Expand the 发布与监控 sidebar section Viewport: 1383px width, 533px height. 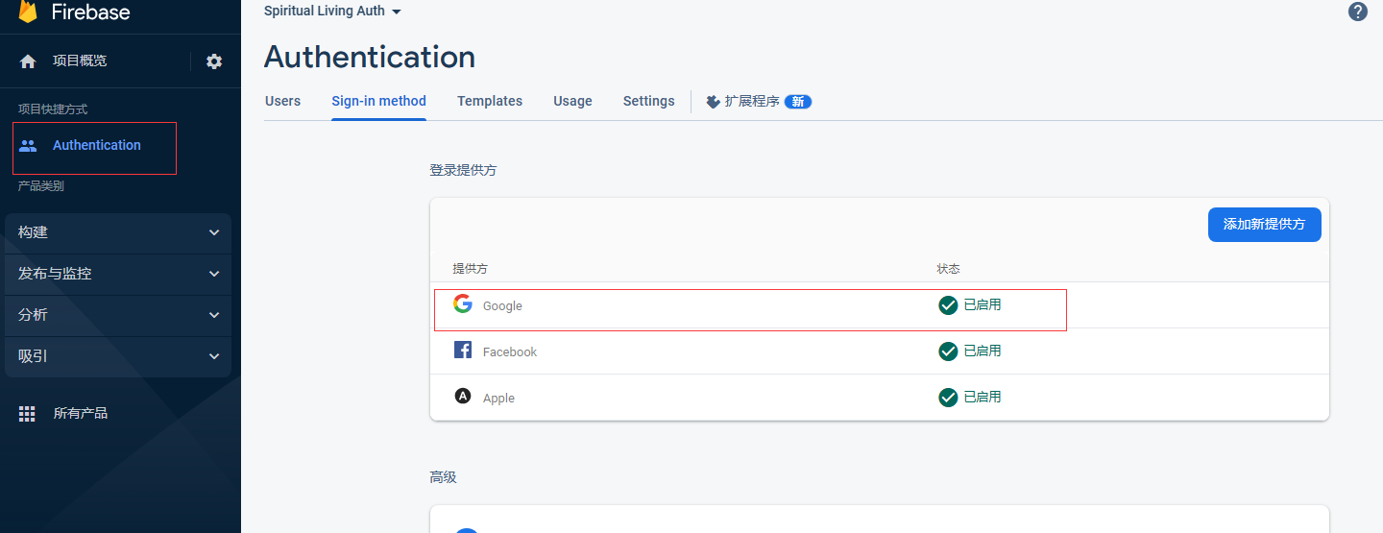point(117,274)
